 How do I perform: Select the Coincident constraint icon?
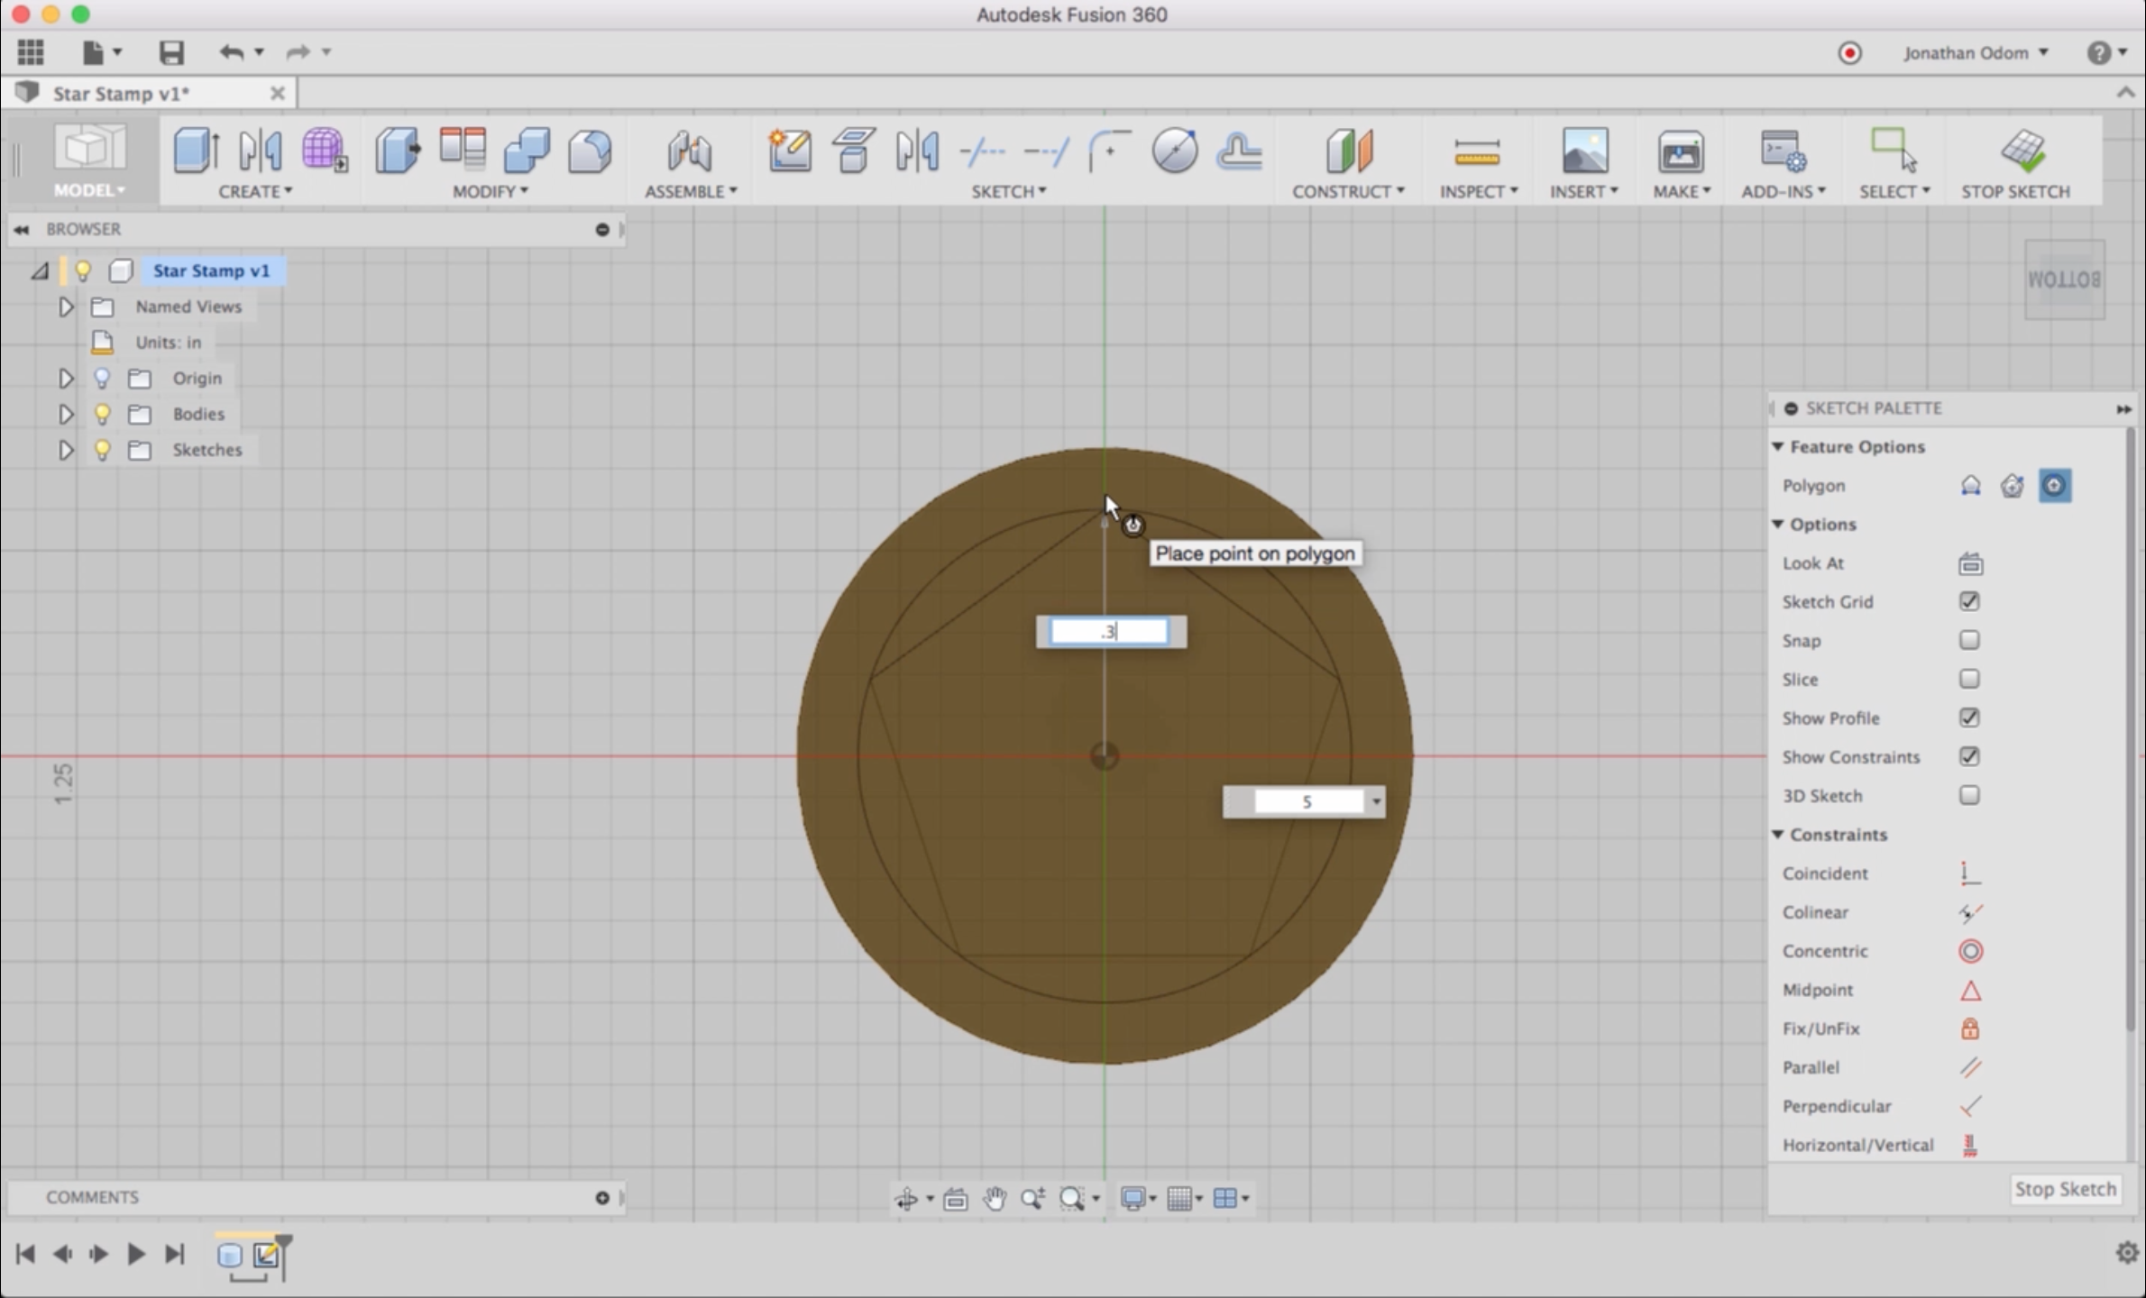click(x=1969, y=873)
